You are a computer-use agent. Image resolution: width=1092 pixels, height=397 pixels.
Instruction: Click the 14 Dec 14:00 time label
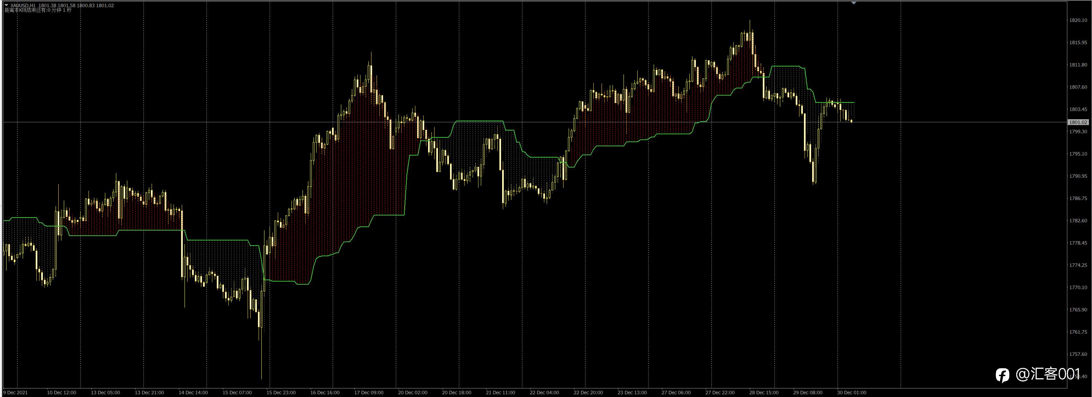(193, 393)
